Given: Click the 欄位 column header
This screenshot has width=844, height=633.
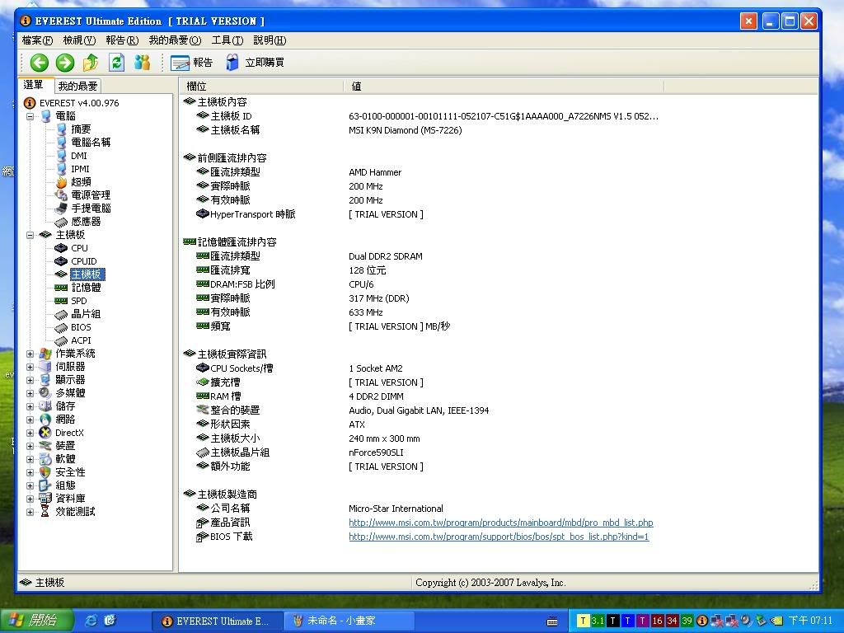Looking at the screenshot, I should tap(261, 86).
